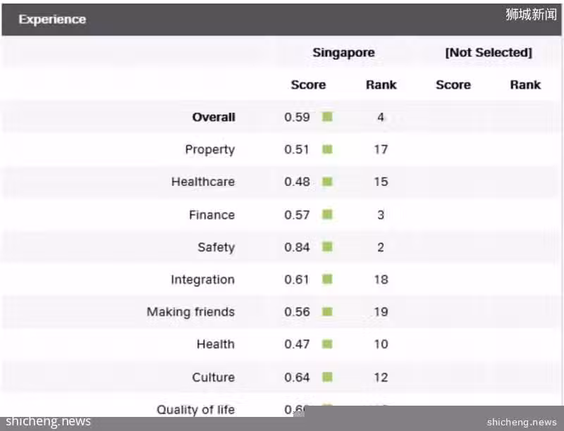Viewport: 564px width, 431px height.
Task: Click the Safety score 0.84
Action: click(x=297, y=247)
